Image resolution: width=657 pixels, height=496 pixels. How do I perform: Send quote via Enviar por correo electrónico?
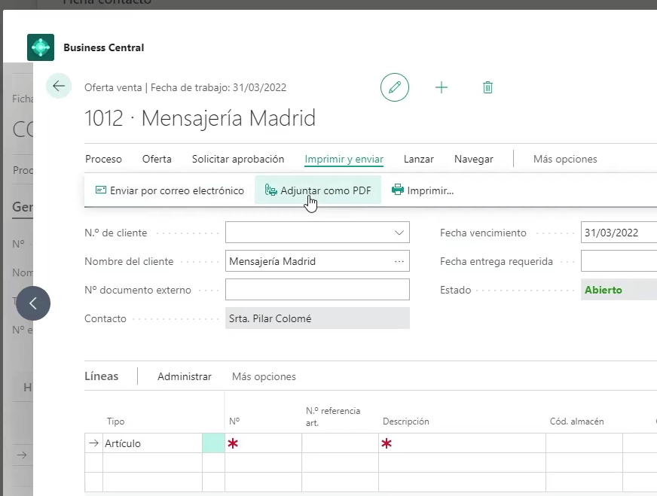(170, 190)
